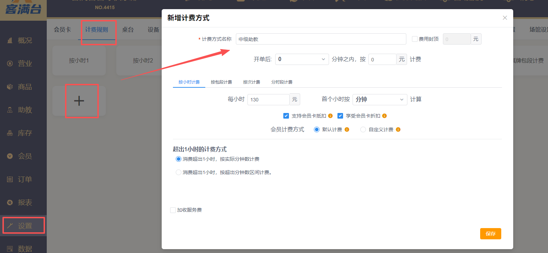The height and width of the screenshot is (253, 548).
Task: Click info icon next to 支持会员卡抵扣
Action: [330, 116]
